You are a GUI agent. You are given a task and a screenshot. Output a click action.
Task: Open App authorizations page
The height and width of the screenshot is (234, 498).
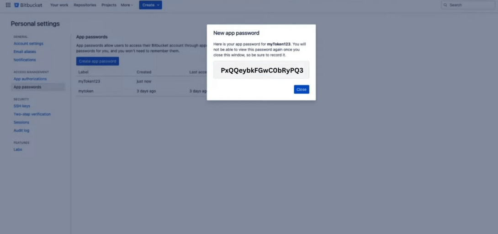coord(30,79)
